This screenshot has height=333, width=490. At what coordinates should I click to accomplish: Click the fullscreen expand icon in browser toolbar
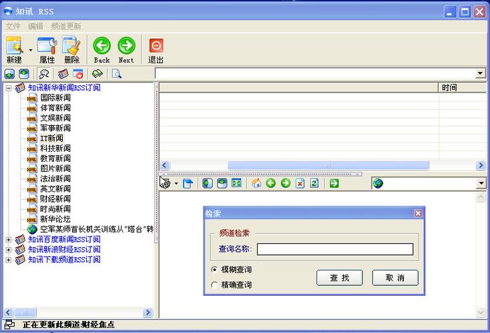point(236,183)
